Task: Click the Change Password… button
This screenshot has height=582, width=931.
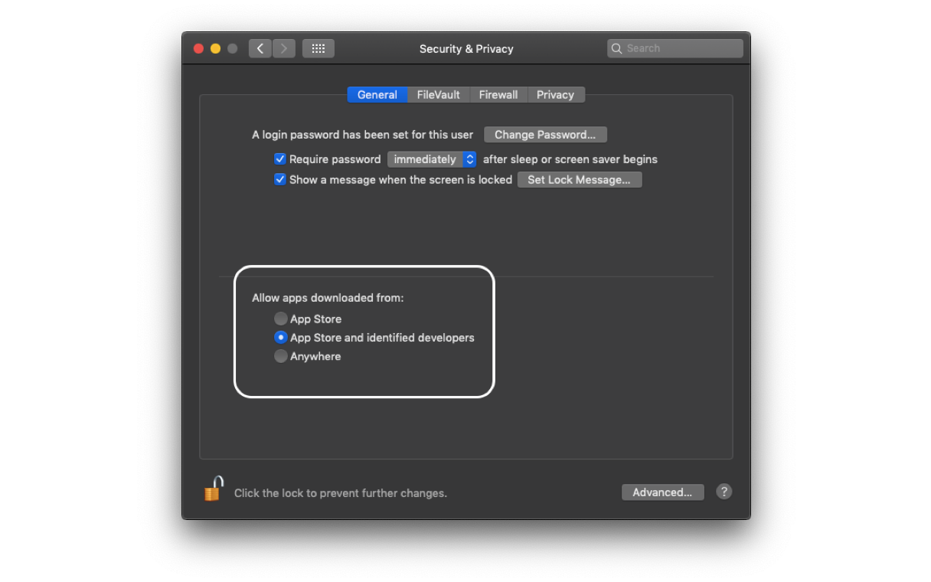Action: [545, 135]
